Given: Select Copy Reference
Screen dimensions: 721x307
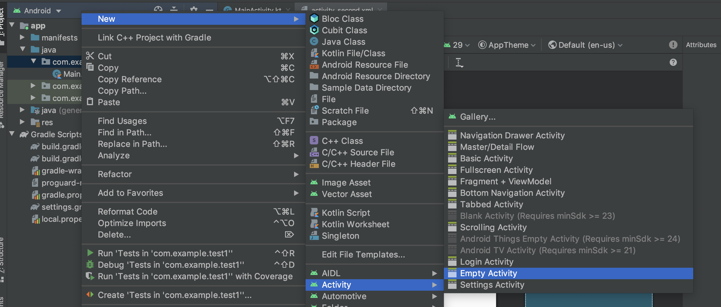Looking at the screenshot, I should pos(193,79).
